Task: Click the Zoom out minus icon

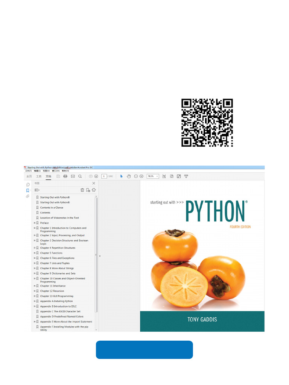Action: coord(136,176)
